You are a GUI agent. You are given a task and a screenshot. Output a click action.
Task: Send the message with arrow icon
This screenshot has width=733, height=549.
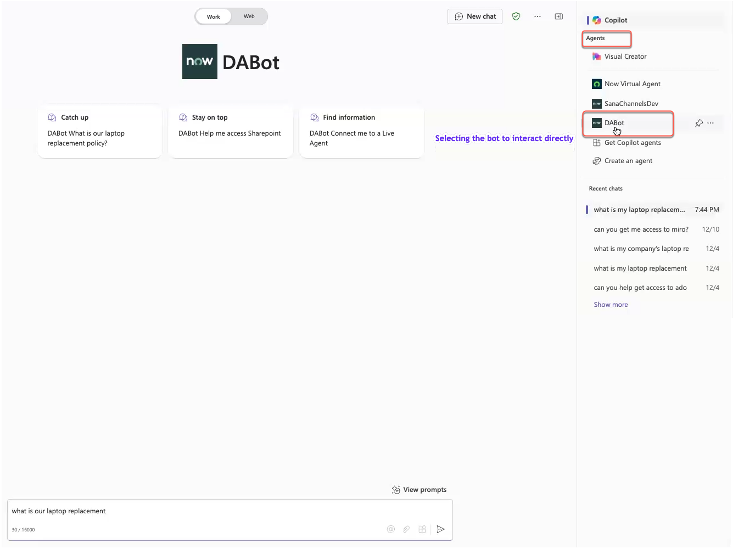440,529
